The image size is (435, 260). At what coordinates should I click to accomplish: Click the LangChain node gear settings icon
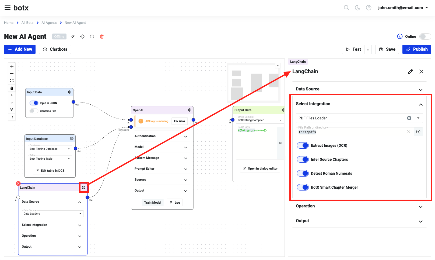point(84,188)
